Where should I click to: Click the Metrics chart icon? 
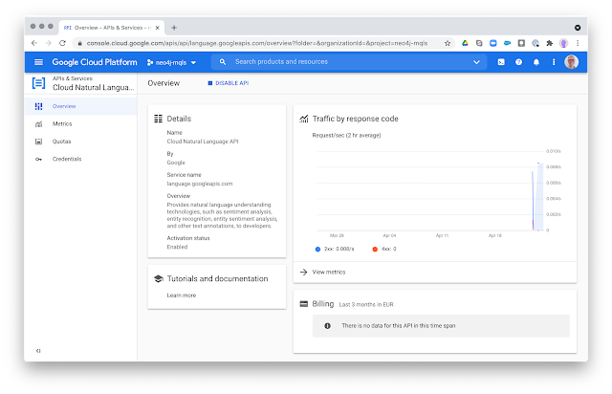[x=38, y=124]
